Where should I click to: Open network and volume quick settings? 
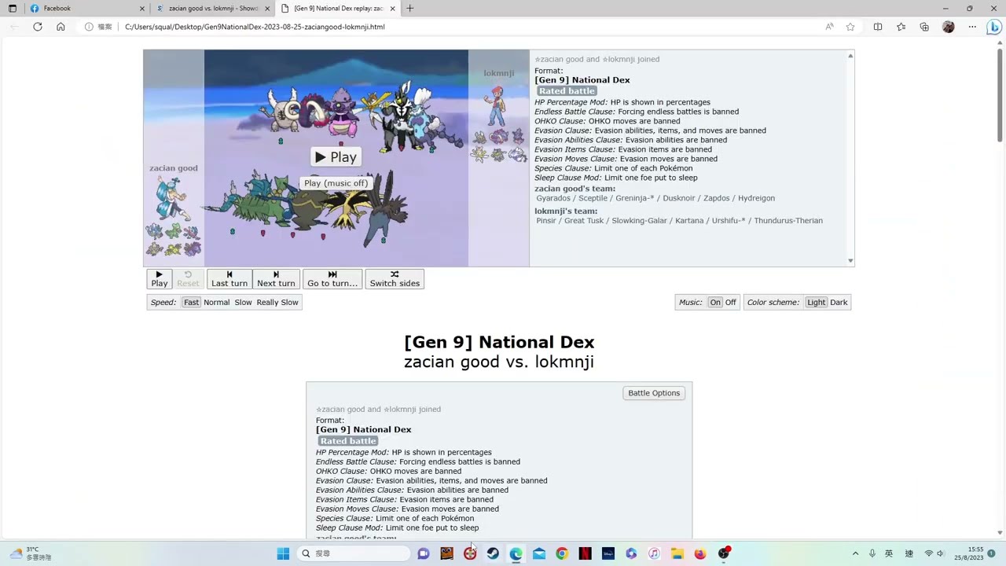click(934, 553)
